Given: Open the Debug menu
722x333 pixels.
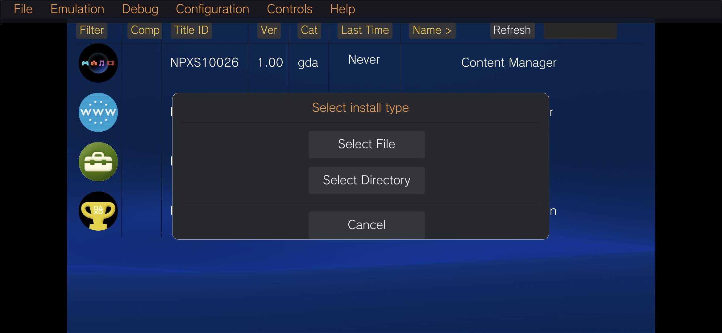Looking at the screenshot, I should (x=140, y=9).
